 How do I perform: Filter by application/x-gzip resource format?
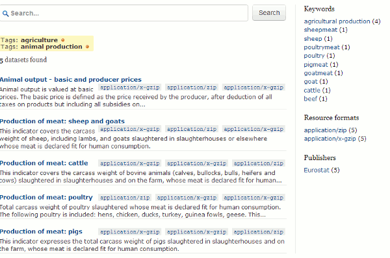click(x=330, y=139)
